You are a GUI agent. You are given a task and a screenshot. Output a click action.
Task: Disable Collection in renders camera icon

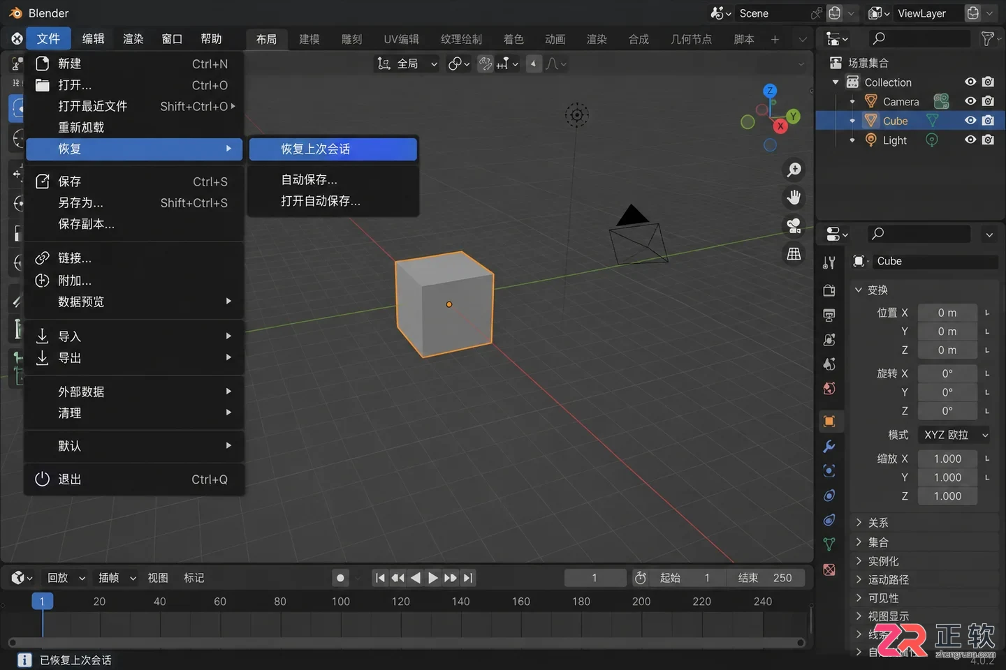(x=988, y=82)
